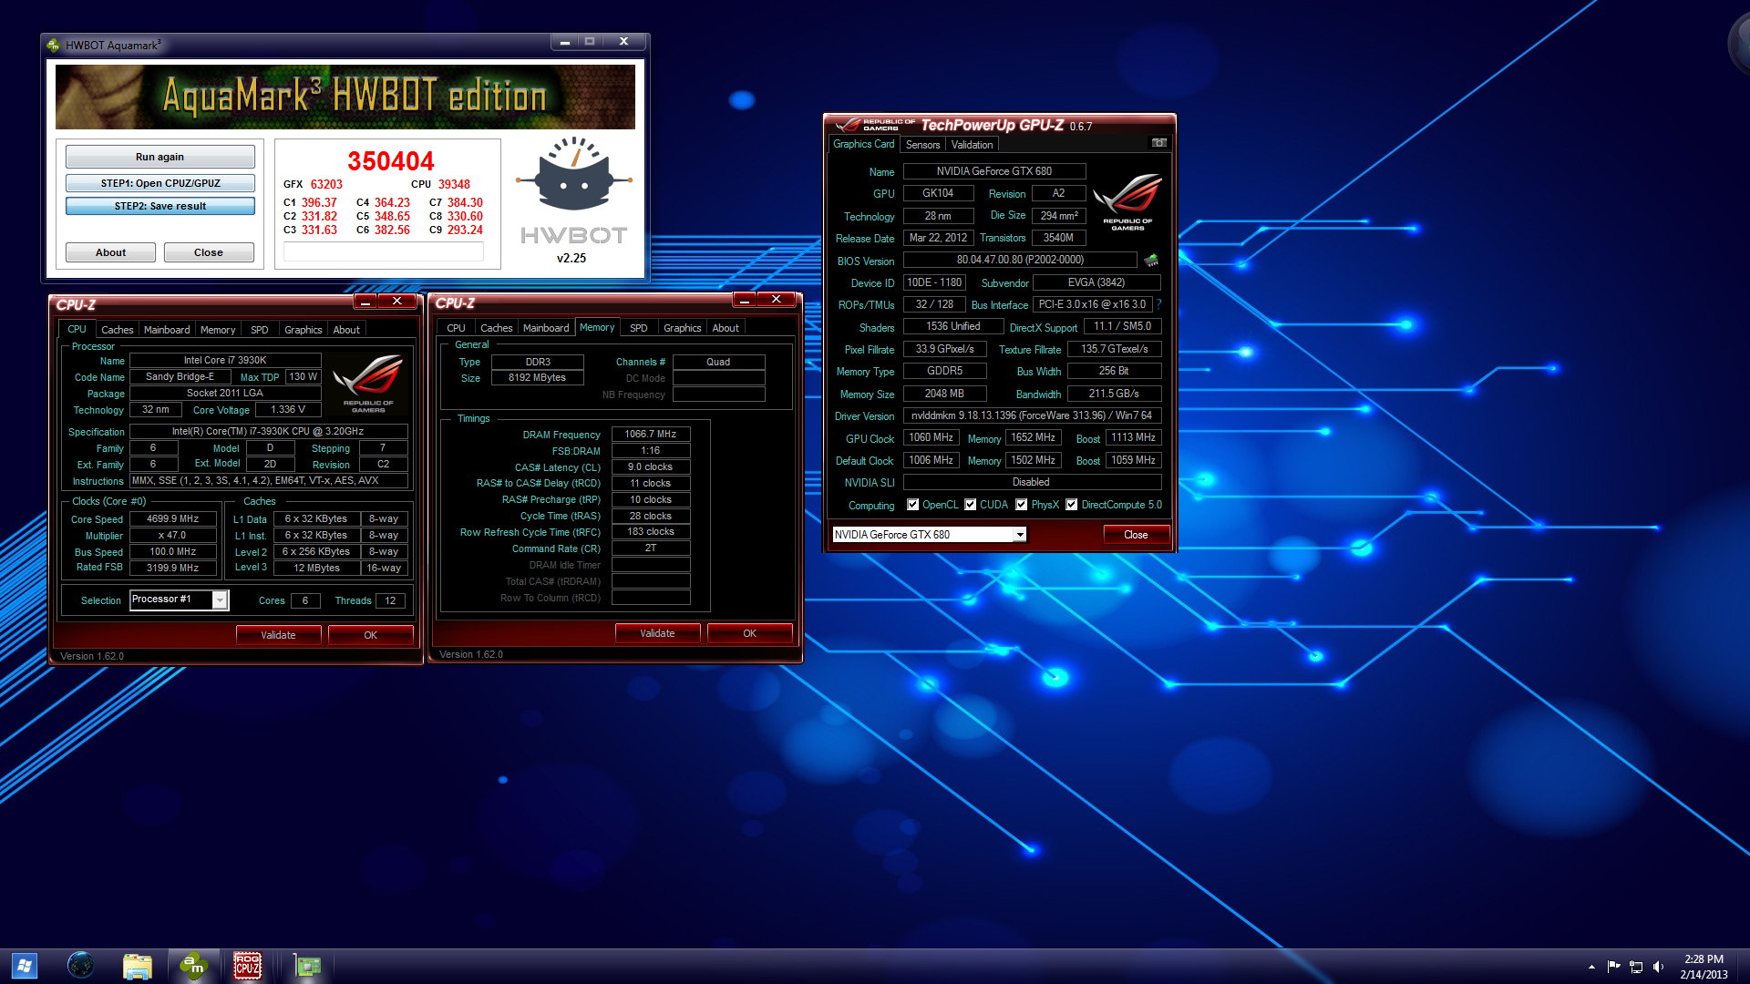Open Mainboard tab in left CPU-Z window
Screen dimensions: 1750x984
(167, 330)
